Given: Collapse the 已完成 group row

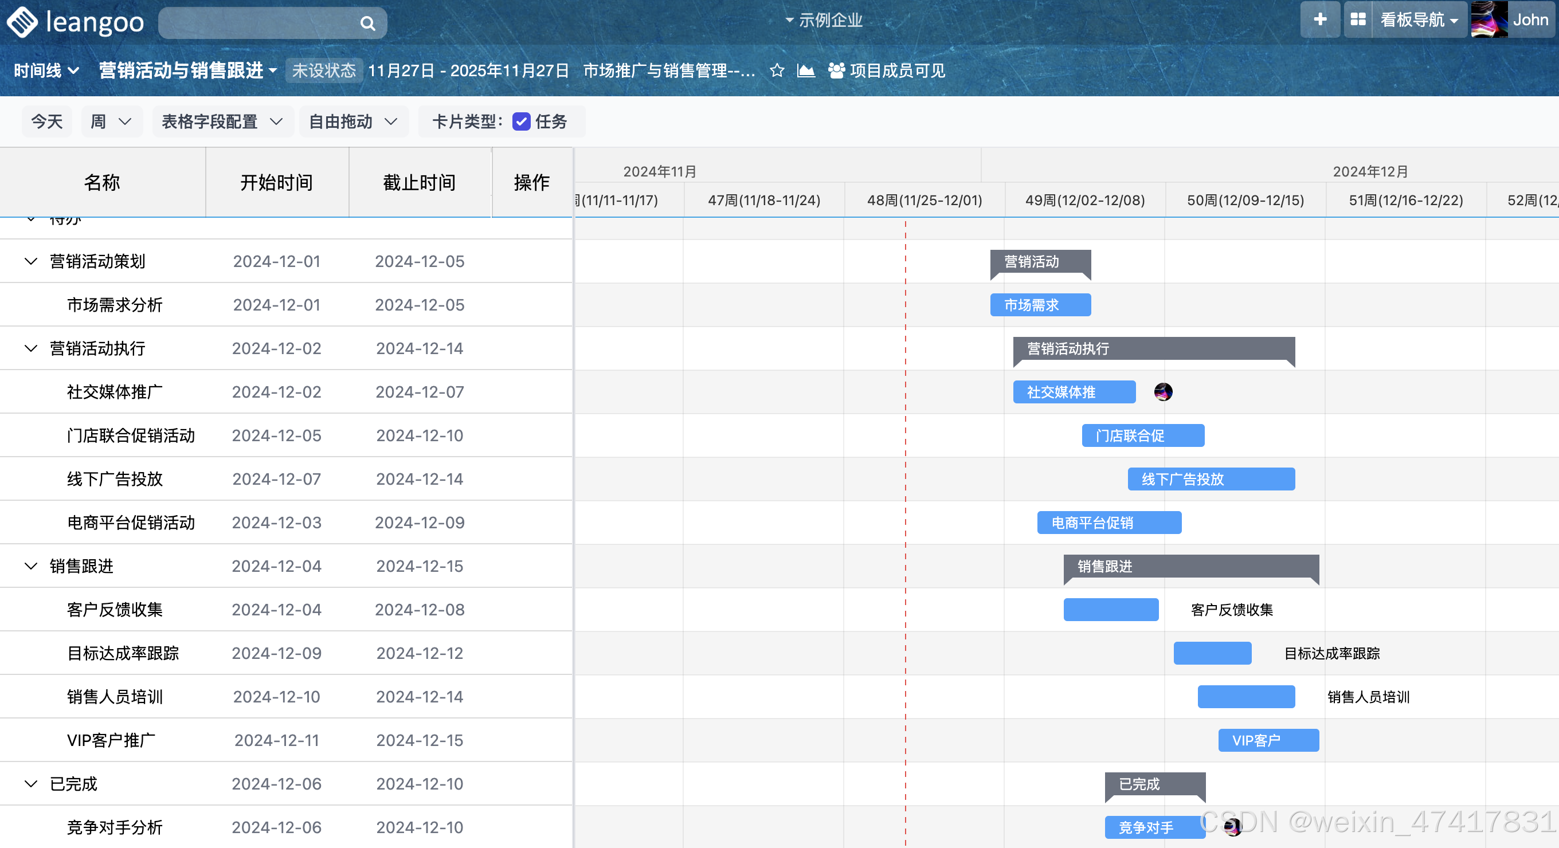Looking at the screenshot, I should pos(31,784).
